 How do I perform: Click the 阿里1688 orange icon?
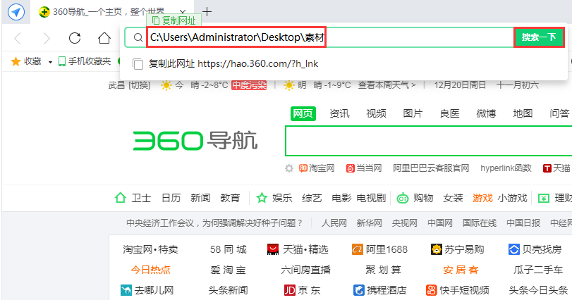click(358, 249)
